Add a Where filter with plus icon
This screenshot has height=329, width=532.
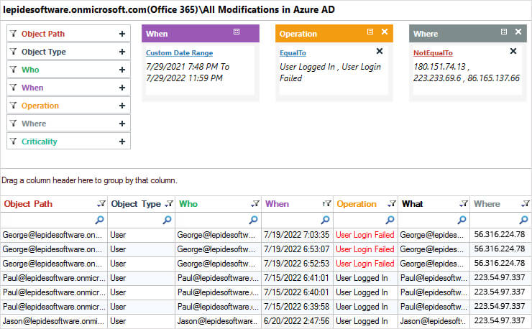122,124
